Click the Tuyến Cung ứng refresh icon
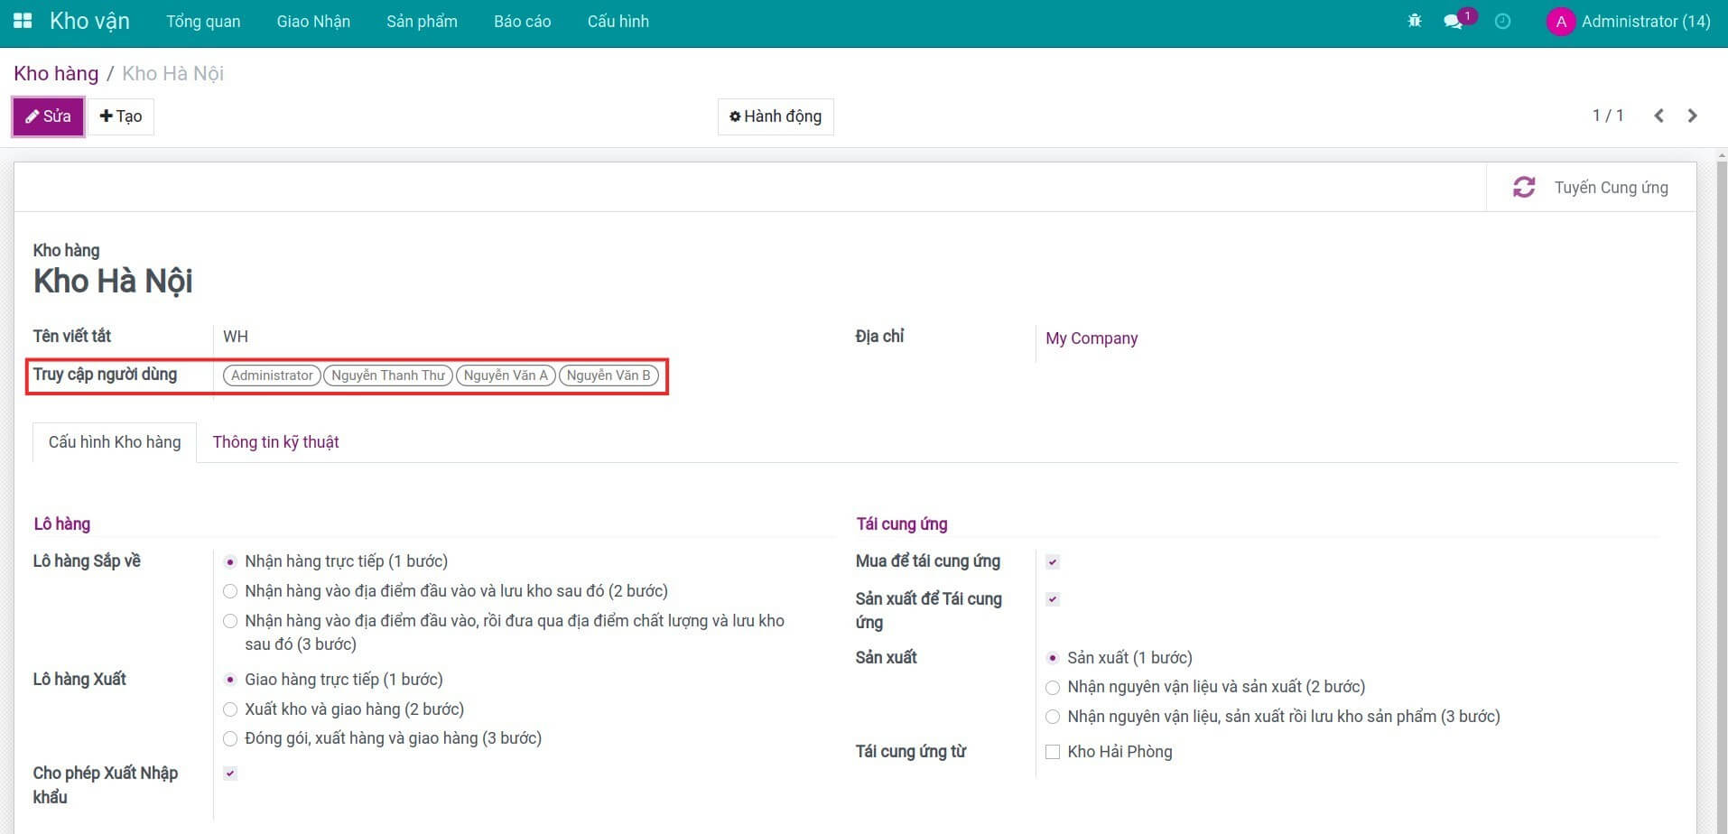This screenshot has width=1728, height=834. point(1524,187)
